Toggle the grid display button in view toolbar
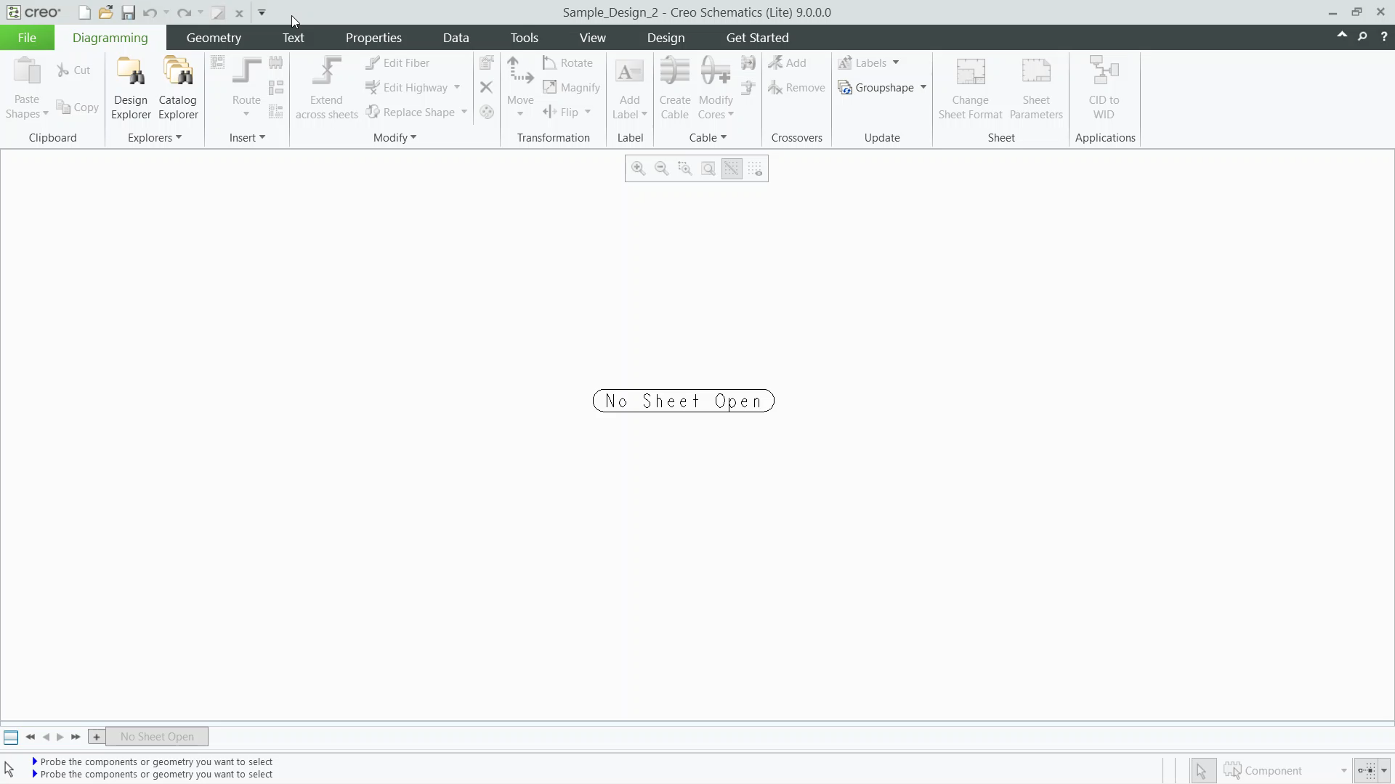Image resolution: width=1395 pixels, height=784 pixels. pyautogui.click(x=732, y=168)
